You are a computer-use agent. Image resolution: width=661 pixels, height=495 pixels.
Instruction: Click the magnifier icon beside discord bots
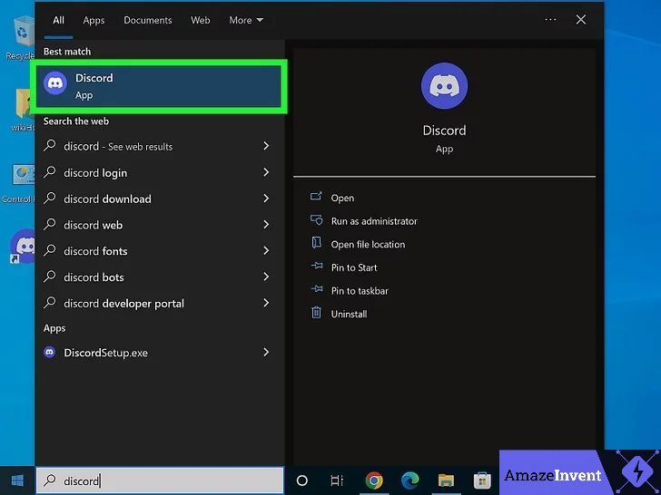[x=50, y=277]
